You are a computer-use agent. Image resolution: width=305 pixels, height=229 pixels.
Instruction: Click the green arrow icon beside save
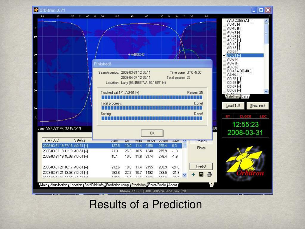click(193, 174)
